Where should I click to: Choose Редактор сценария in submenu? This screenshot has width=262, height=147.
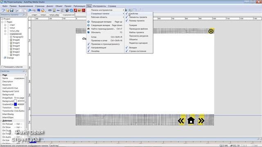pyautogui.click(x=138, y=43)
